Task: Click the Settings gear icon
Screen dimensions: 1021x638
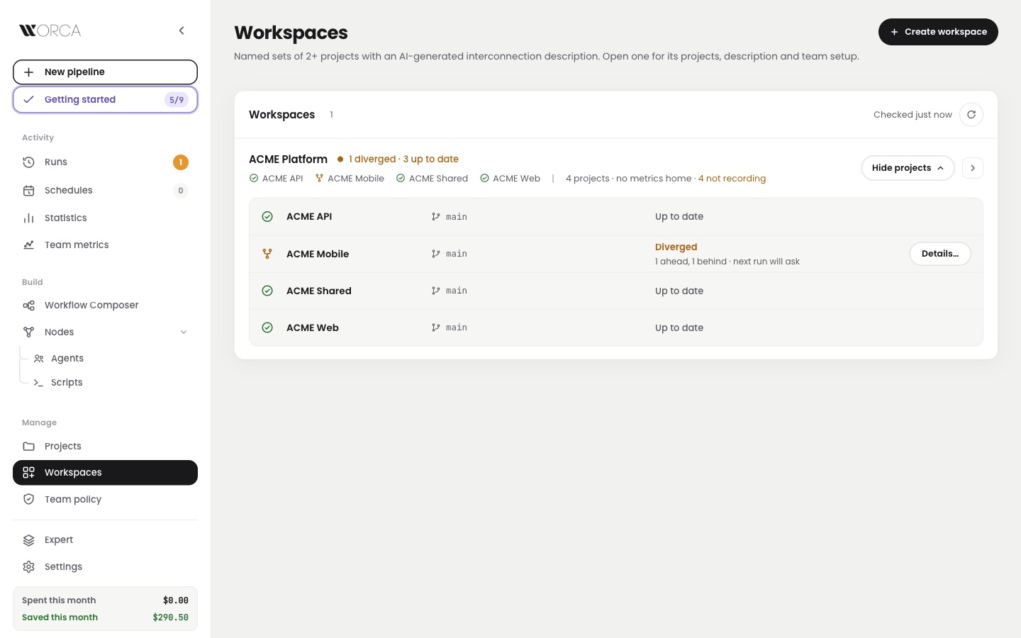Action: point(29,567)
